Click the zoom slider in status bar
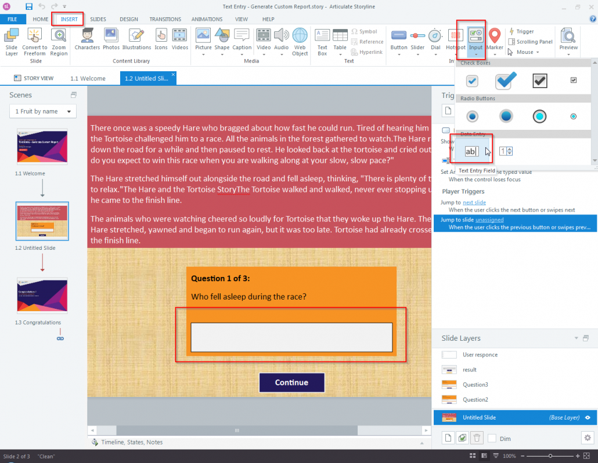Screen dimensions: 598x463 (550, 456)
